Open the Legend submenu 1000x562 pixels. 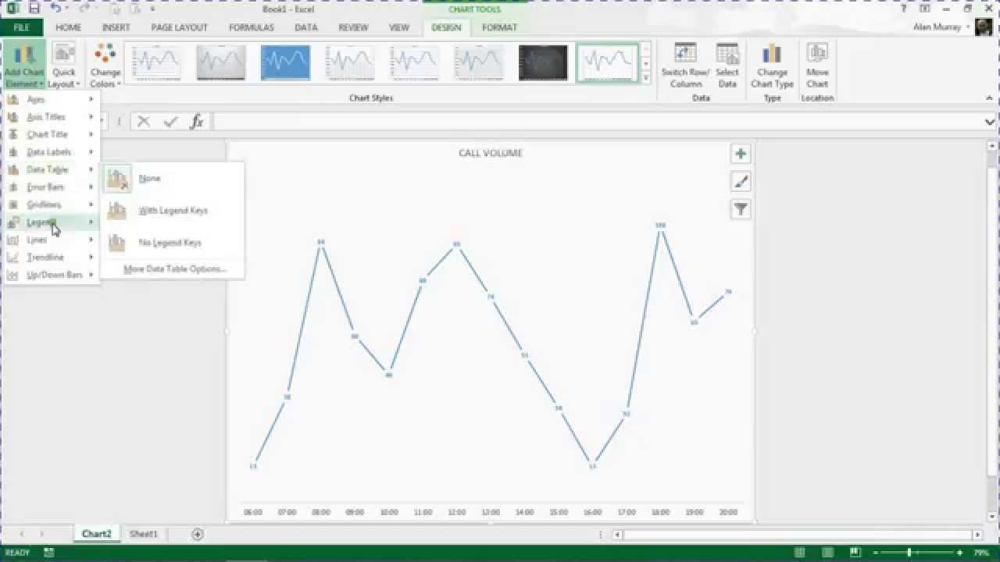[x=51, y=222]
